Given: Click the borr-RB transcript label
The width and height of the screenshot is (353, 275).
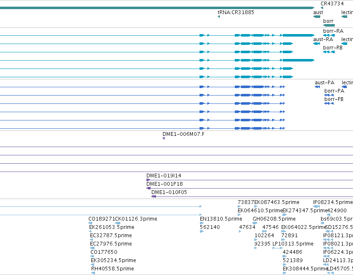Looking at the screenshot, I should coord(333,48).
